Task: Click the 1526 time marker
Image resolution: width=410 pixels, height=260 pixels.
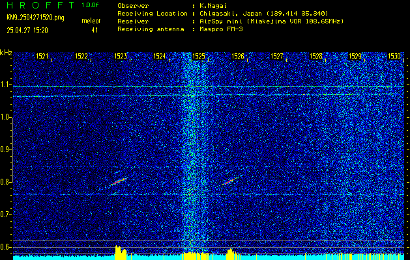Action: tap(238, 57)
